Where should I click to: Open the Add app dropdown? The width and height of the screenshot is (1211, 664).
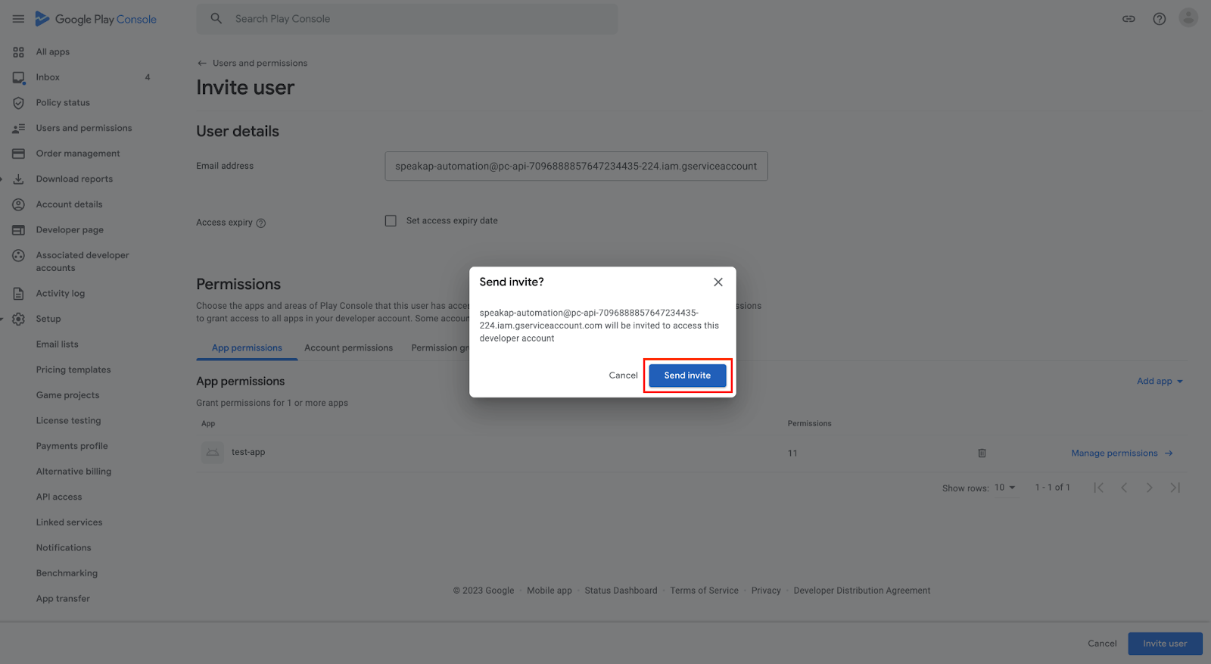pyautogui.click(x=1160, y=382)
